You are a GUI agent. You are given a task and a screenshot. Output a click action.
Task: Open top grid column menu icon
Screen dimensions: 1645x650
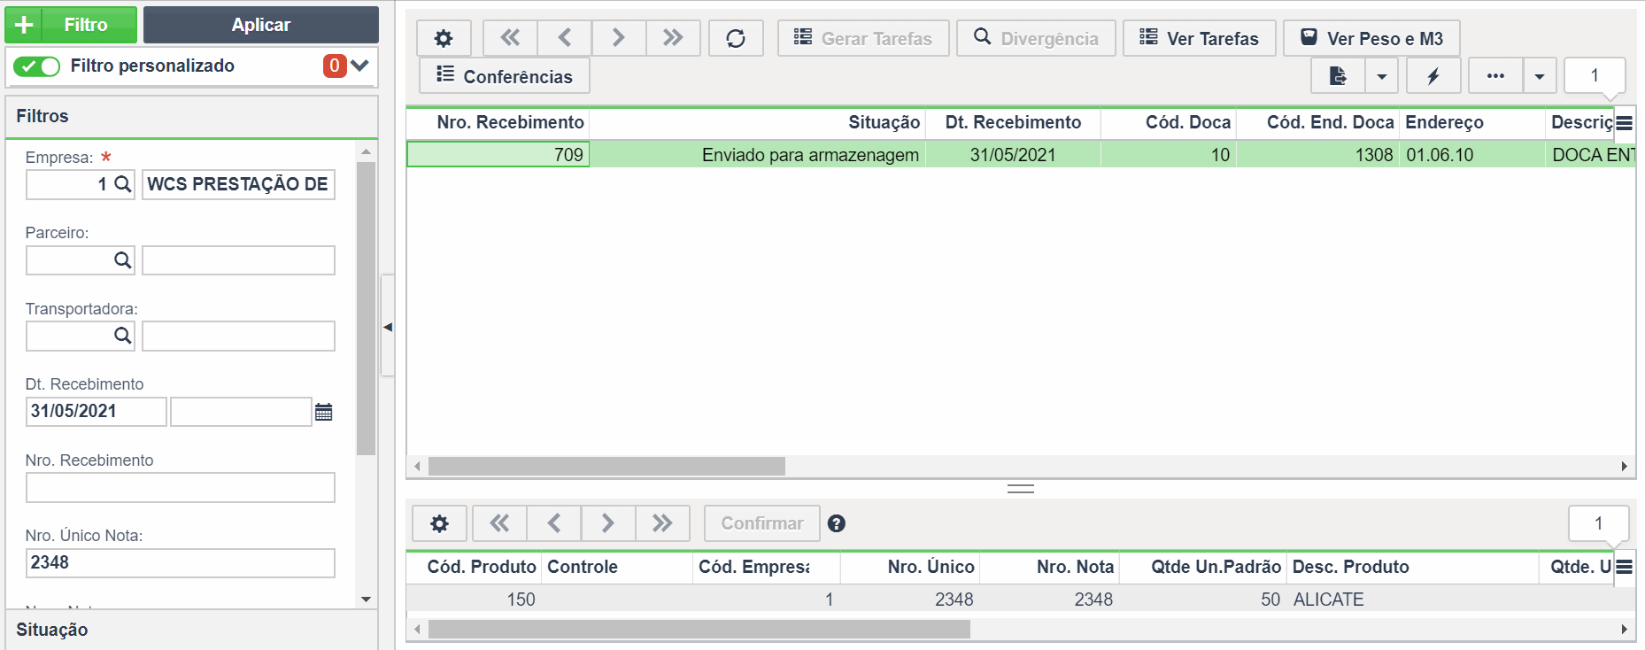(x=1624, y=123)
